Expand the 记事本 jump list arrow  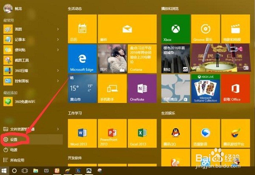(58, 40)
